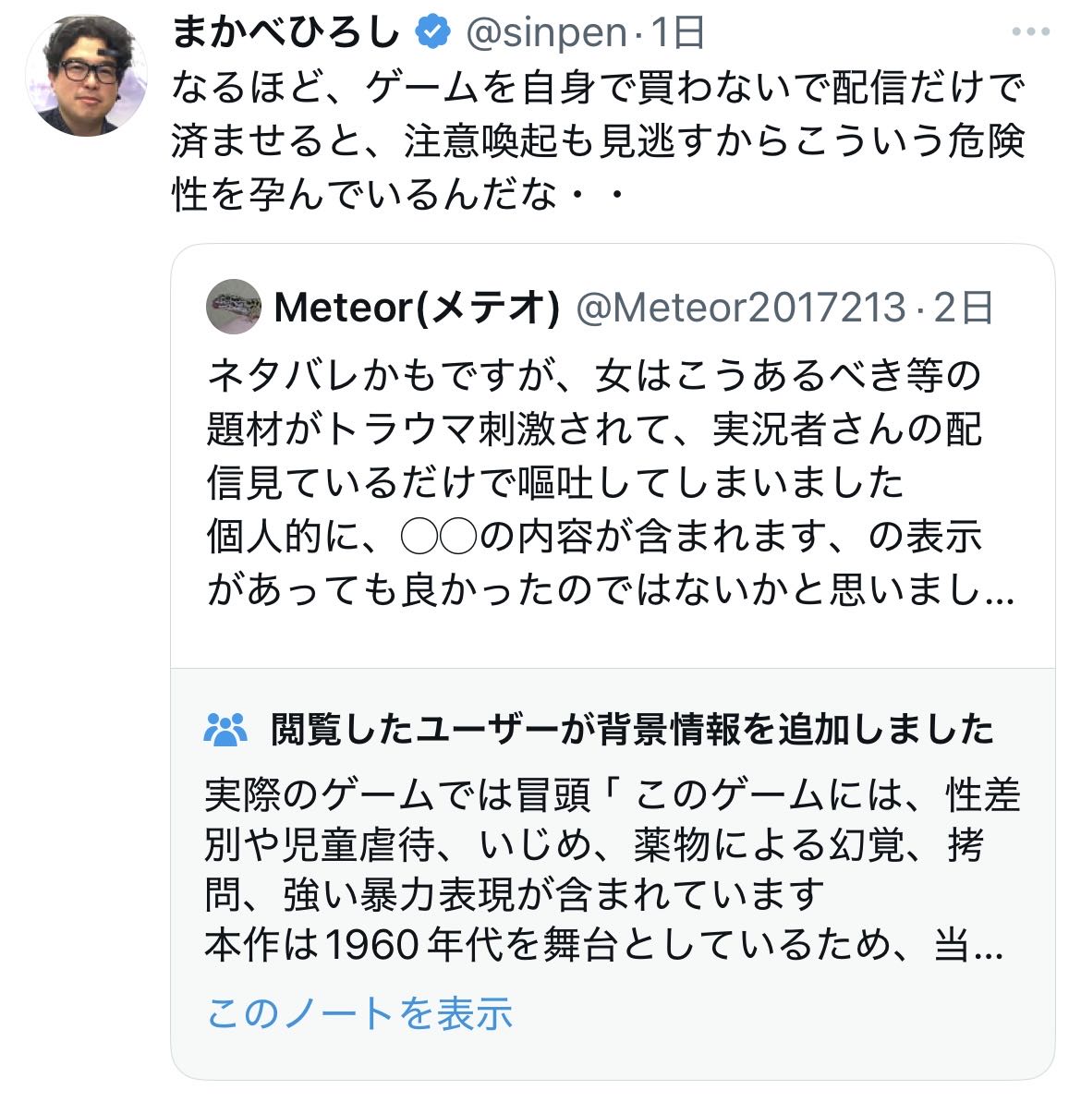
Task: Click the まかべひろし display name
Action: 286,34
